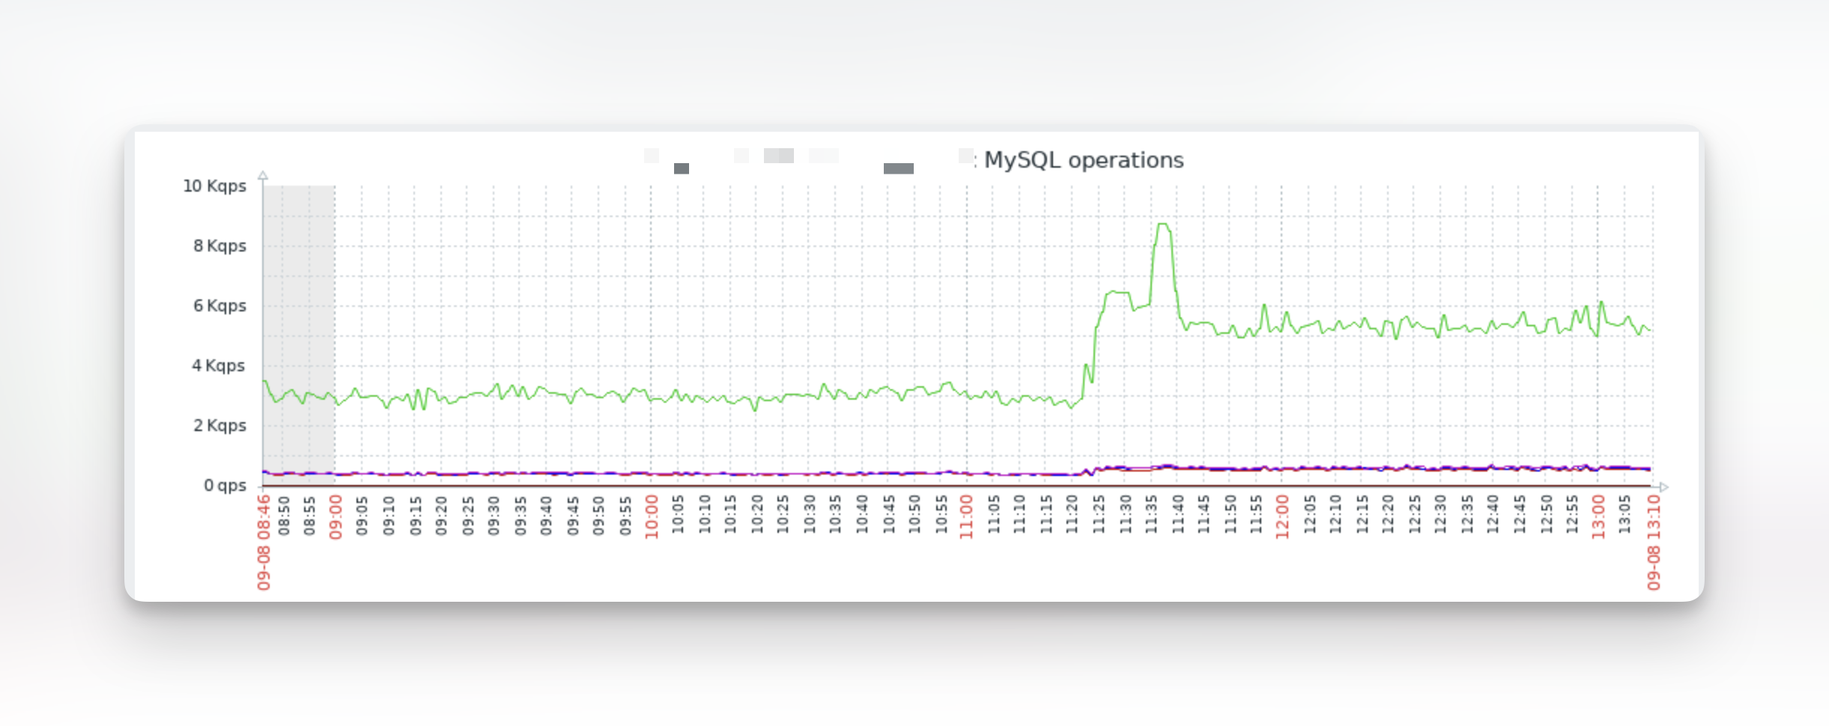The height and width of the screenshot is (726, 1829).
Task: Select the 2 Kqps axis label
Action: (x=219, y=426)
